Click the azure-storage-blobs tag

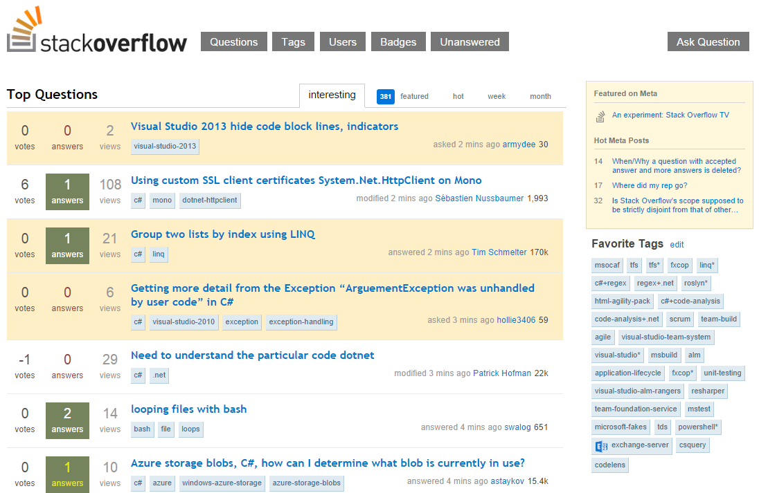tap(306, 483)
